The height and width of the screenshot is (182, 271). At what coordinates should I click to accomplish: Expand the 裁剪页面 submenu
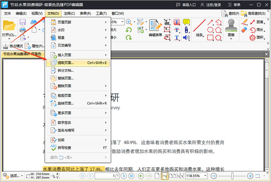coord(78,96)
